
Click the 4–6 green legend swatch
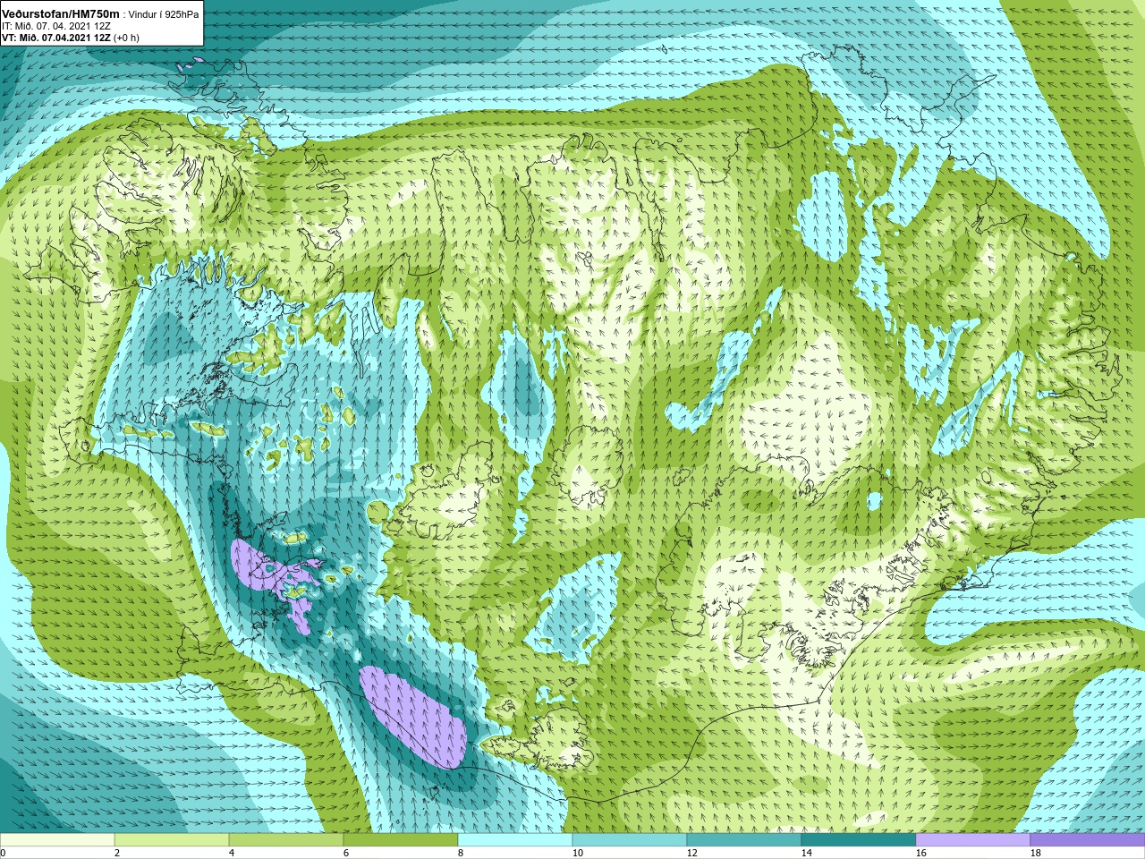click(286, 840)
